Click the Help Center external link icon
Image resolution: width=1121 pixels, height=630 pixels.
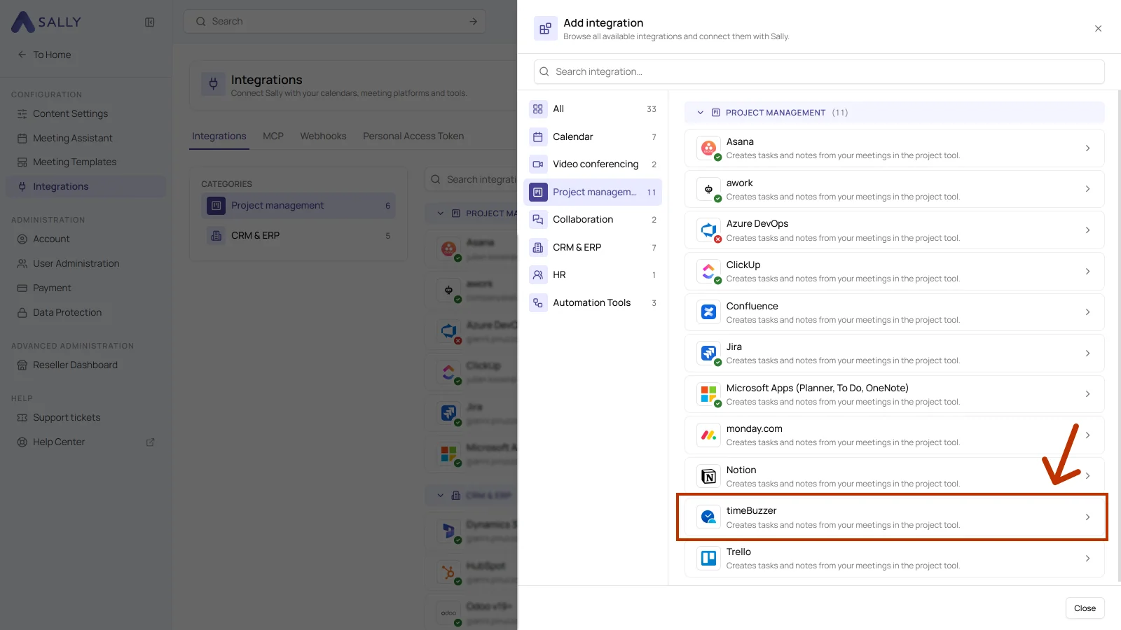(x=150, y=442)
